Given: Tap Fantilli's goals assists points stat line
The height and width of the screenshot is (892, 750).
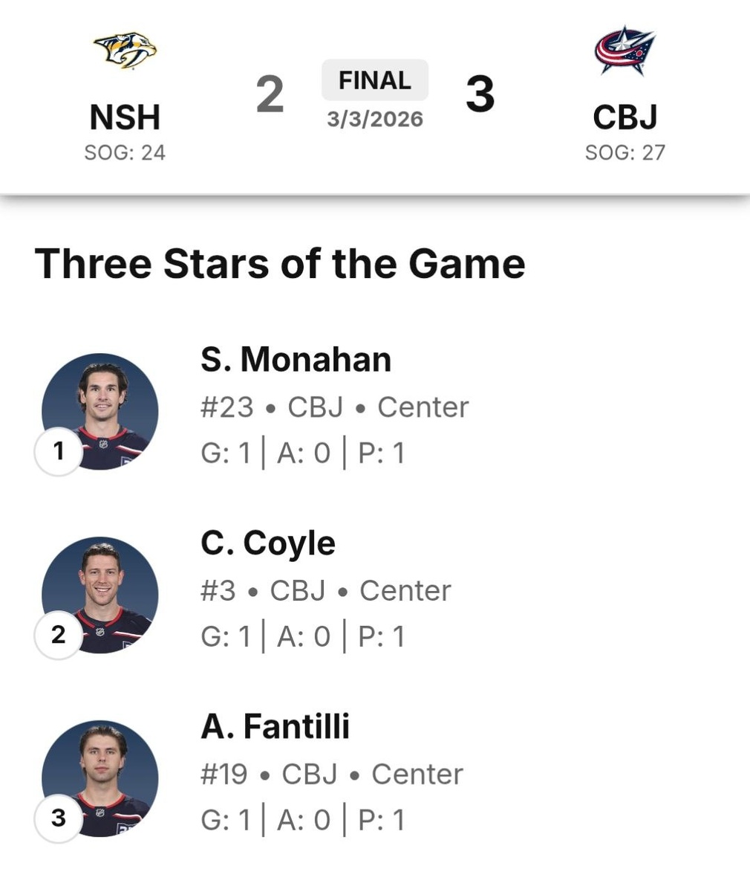Looking at the screenshot, I should pyautogui.click(x=302, y=820).
